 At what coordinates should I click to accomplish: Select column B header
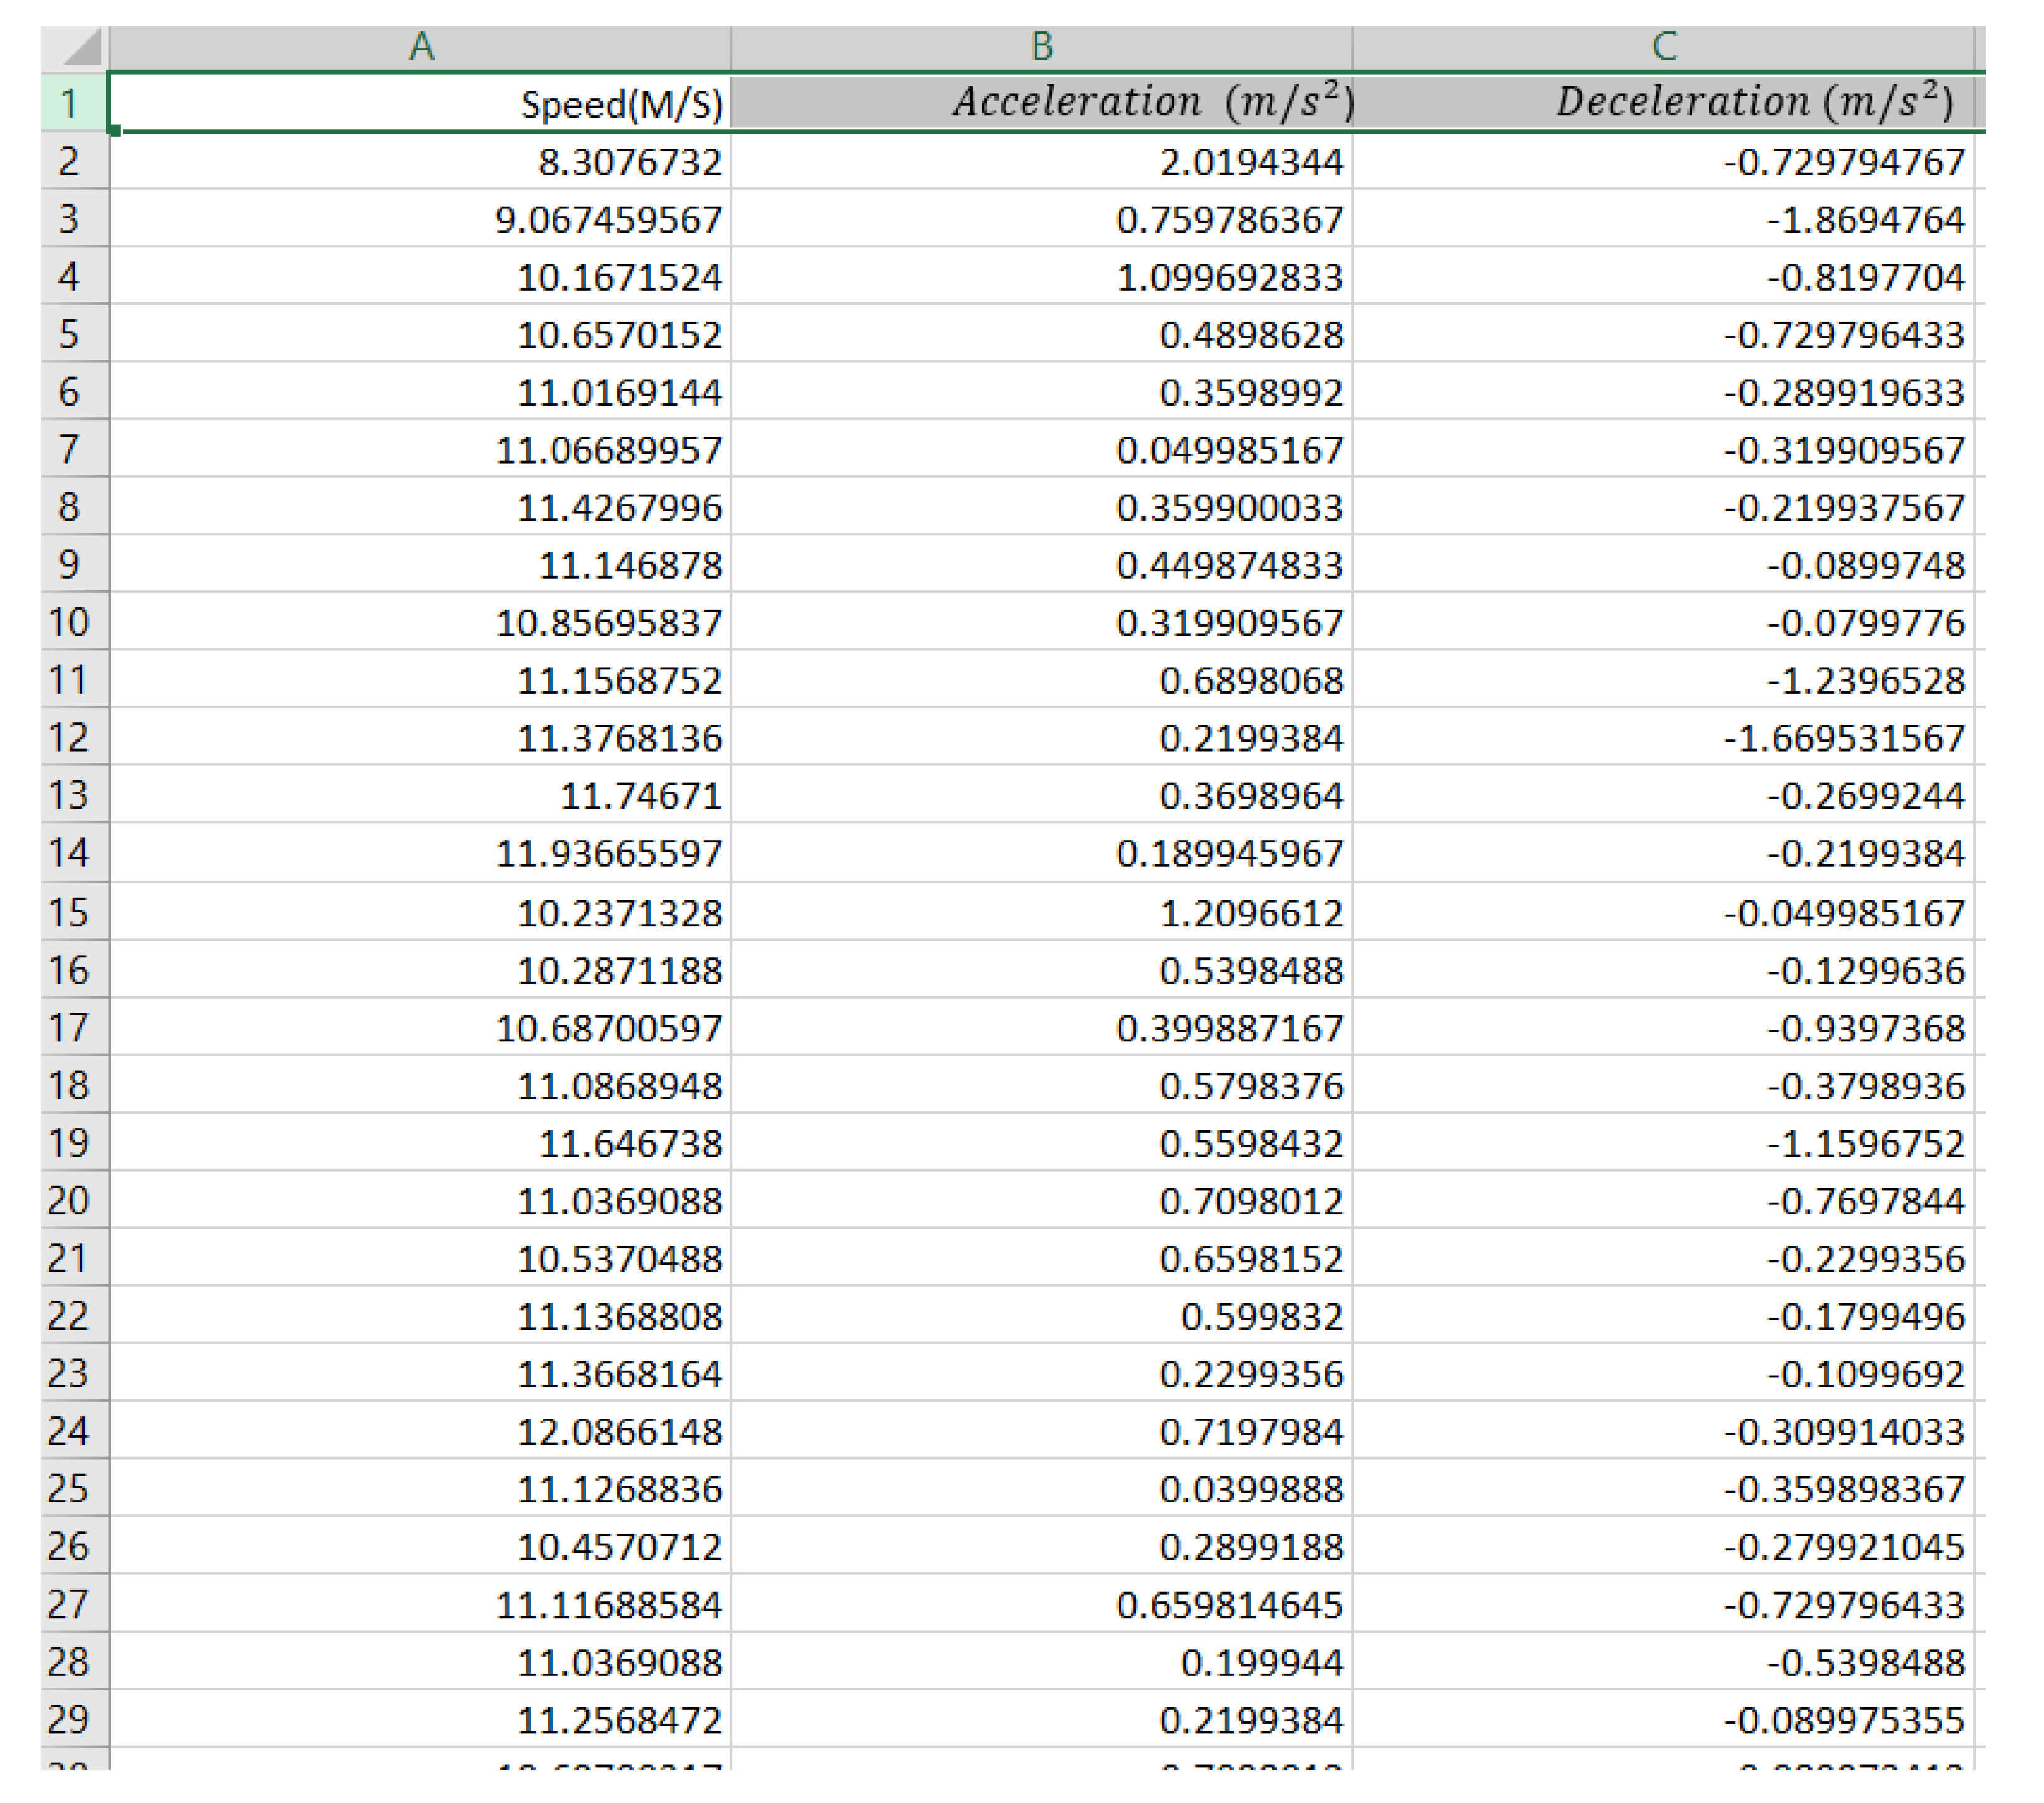1042,47
